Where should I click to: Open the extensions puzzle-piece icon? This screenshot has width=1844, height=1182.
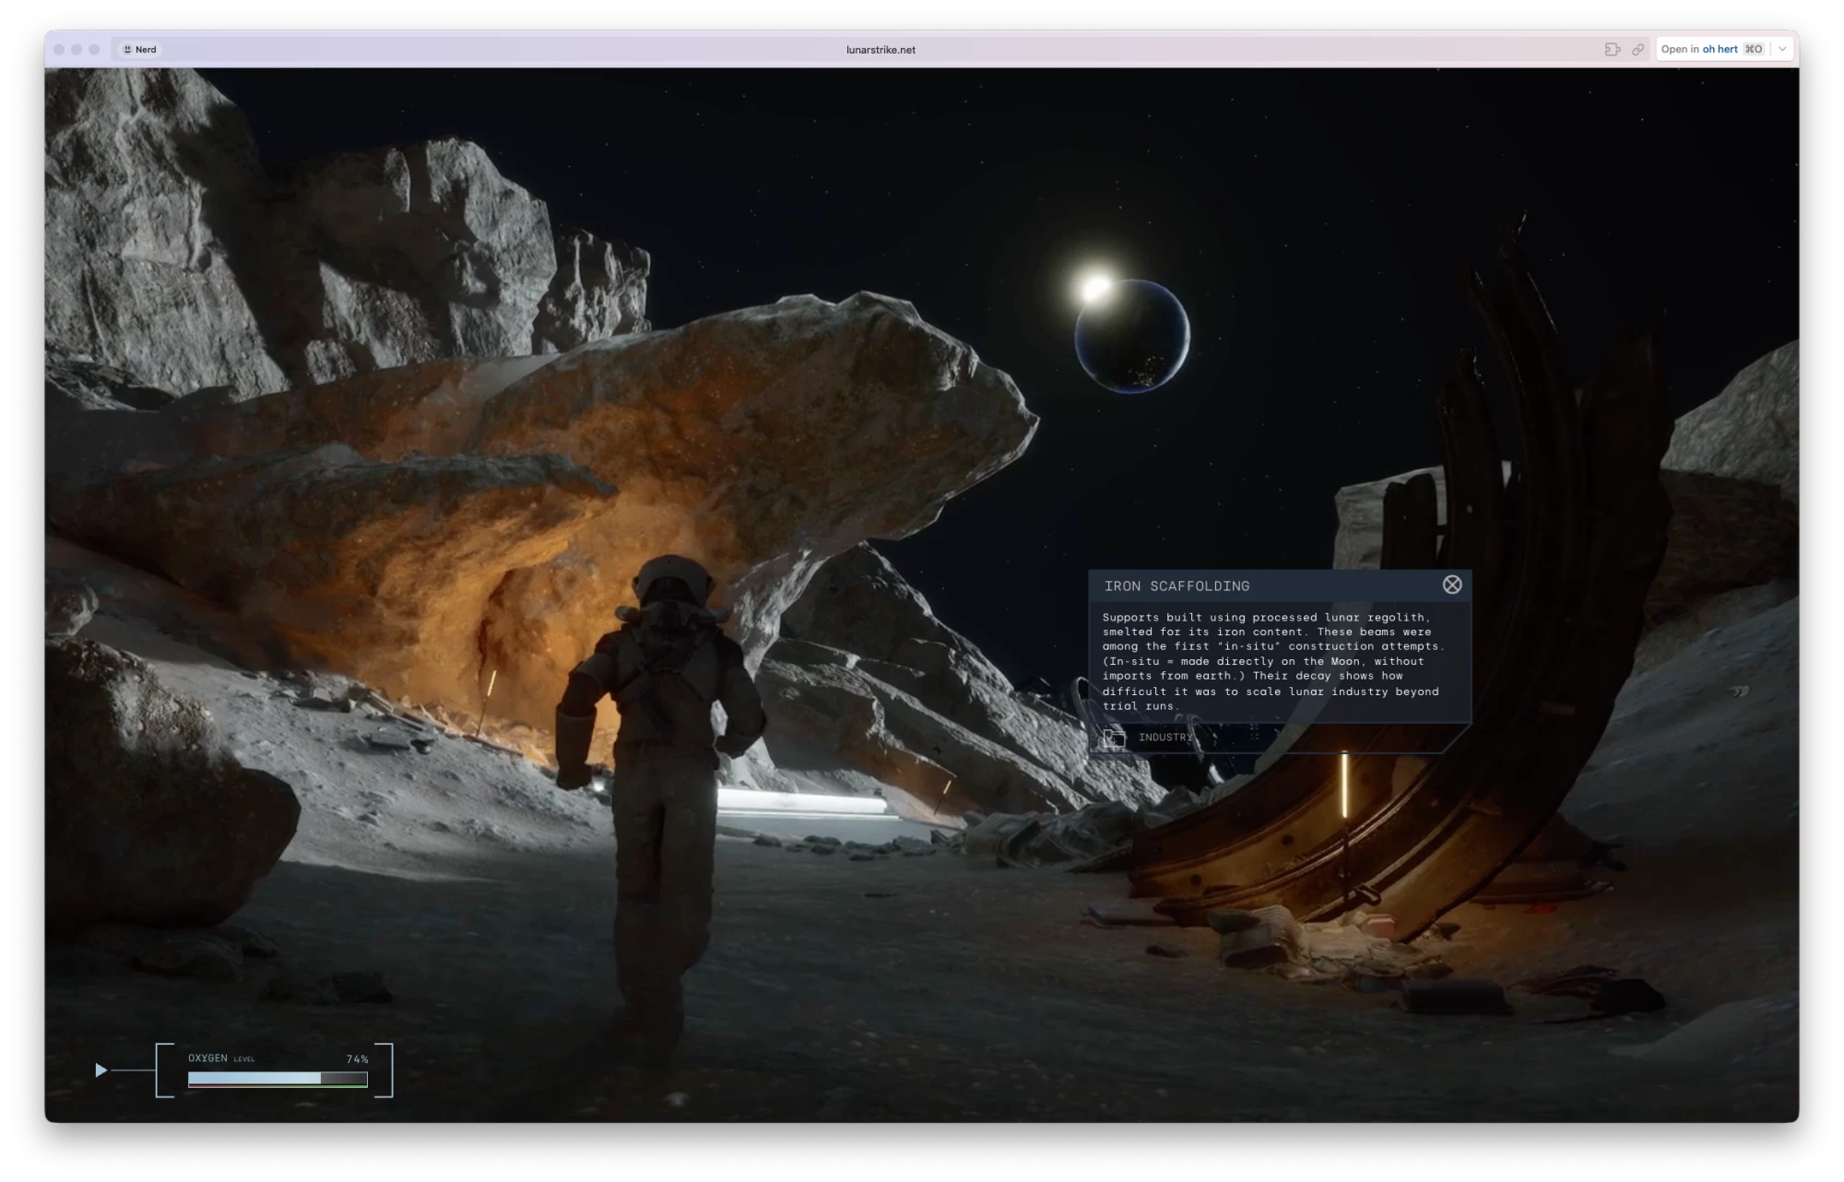coord(1612,50)
